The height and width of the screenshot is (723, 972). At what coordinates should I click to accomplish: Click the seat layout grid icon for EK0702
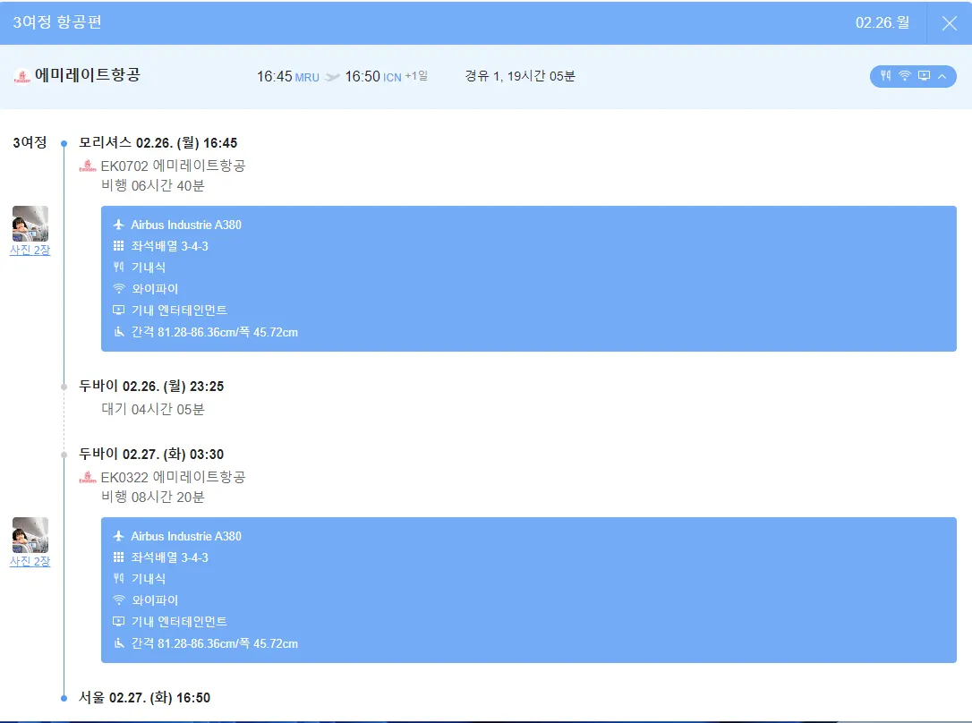pos(118,246)
